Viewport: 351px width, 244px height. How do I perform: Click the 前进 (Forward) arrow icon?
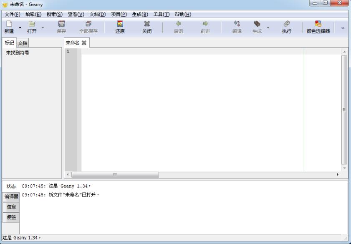(205, 23)
